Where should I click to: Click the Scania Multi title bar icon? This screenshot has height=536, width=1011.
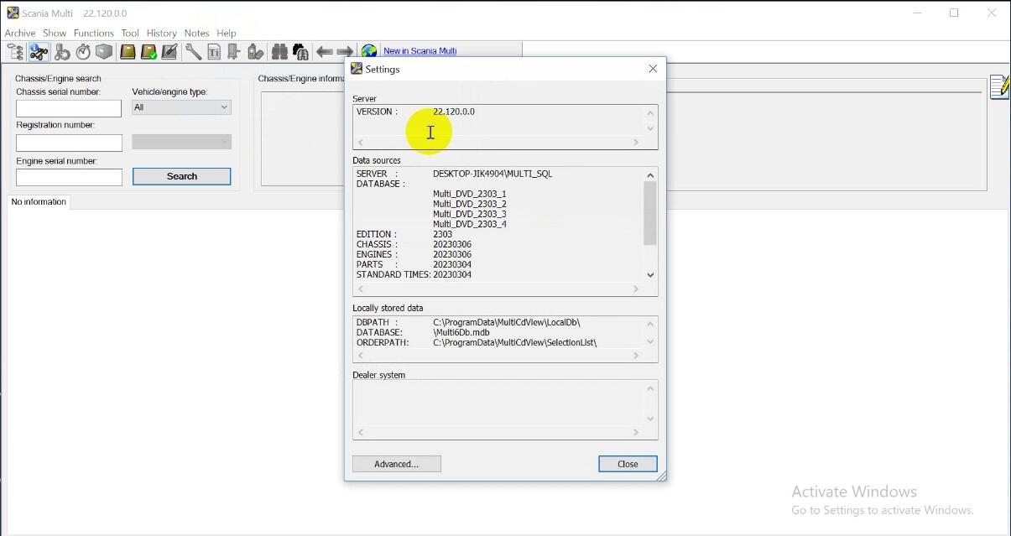pos(13,13)
